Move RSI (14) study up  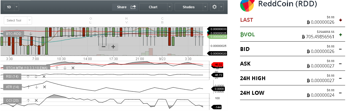pyautogui.click(x=28, y=76)
